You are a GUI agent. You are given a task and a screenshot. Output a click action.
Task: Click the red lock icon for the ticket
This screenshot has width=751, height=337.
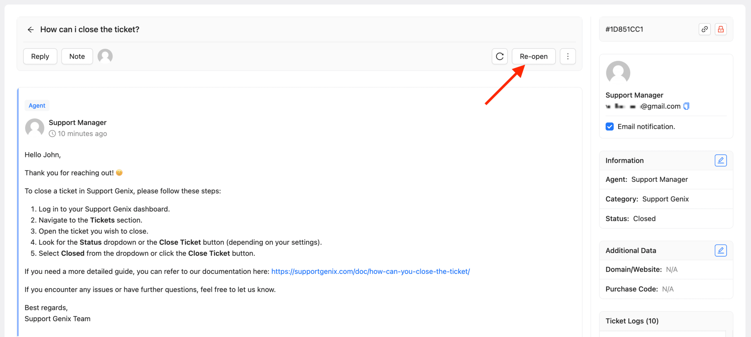pyautogui.click(x=721, y=29)
